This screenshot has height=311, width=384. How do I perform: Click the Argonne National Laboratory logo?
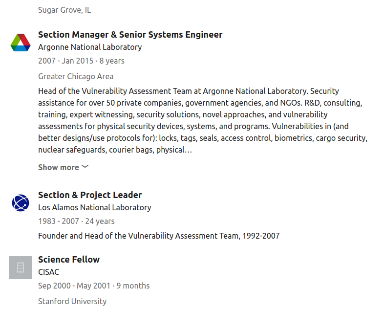(x=21, y=43)
